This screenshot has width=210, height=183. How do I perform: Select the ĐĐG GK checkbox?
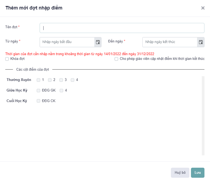point(39,91)
